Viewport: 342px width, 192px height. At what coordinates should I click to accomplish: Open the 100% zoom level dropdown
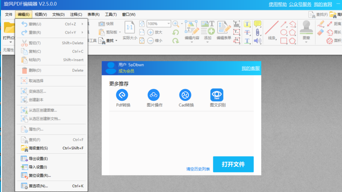(x=168, y=23)
